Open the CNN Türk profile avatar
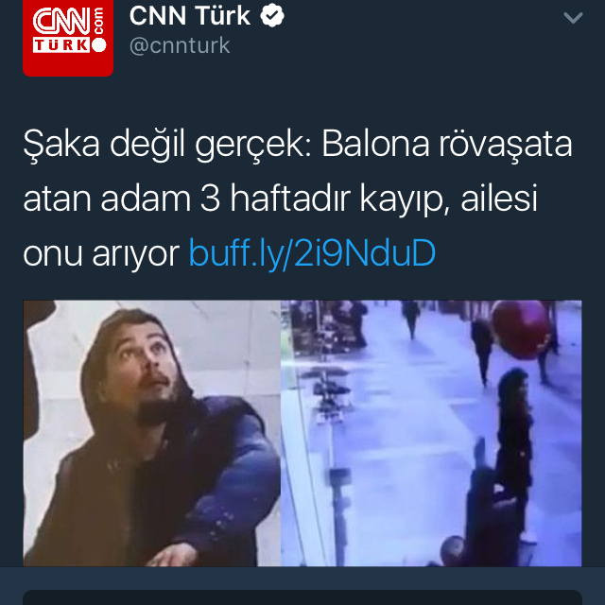The height and width of the screenshot is (605, 605). pyautogui.click(x=68, y=37)
